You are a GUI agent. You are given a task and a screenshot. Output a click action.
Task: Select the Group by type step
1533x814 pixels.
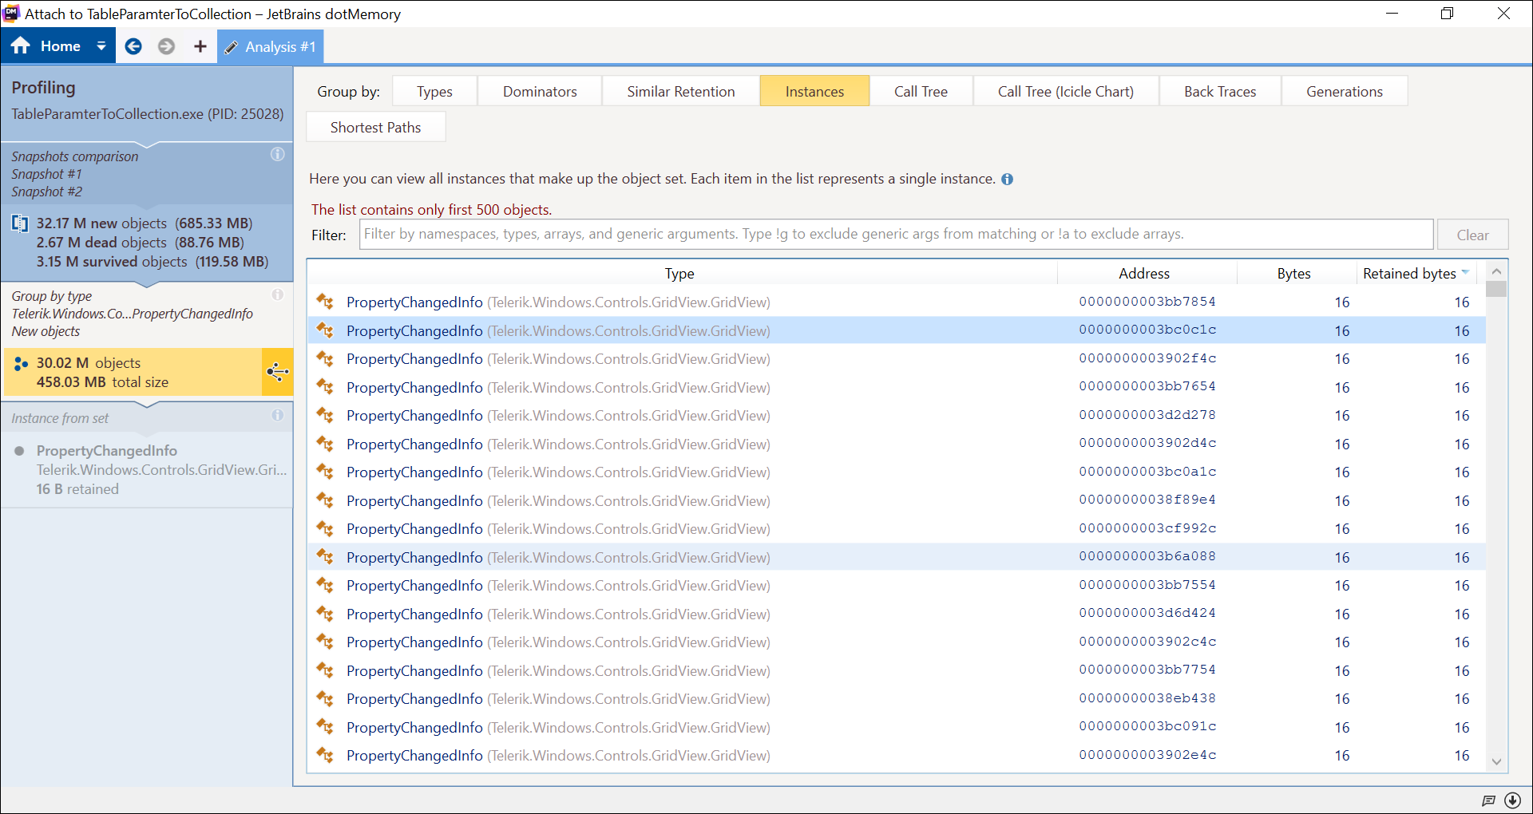(x=147, y=314)
